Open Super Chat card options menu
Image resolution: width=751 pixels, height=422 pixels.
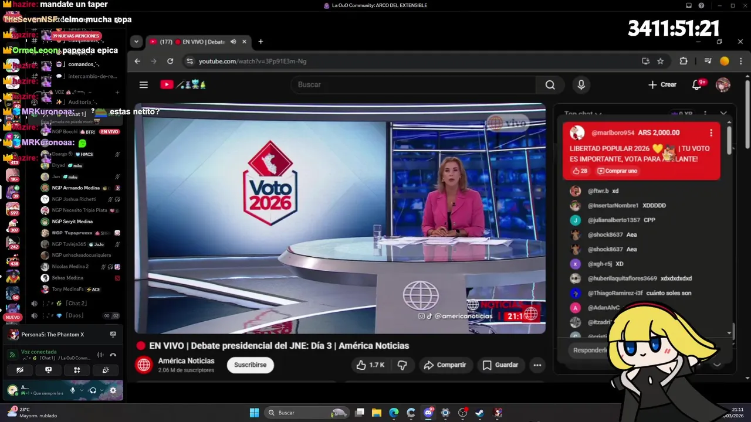pyautogui.click(x=711, y=133)
